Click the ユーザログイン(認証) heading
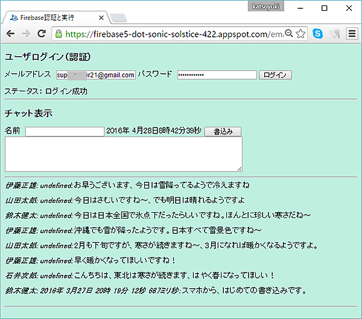Screen dimensions: 362x319 pos(48,57)
